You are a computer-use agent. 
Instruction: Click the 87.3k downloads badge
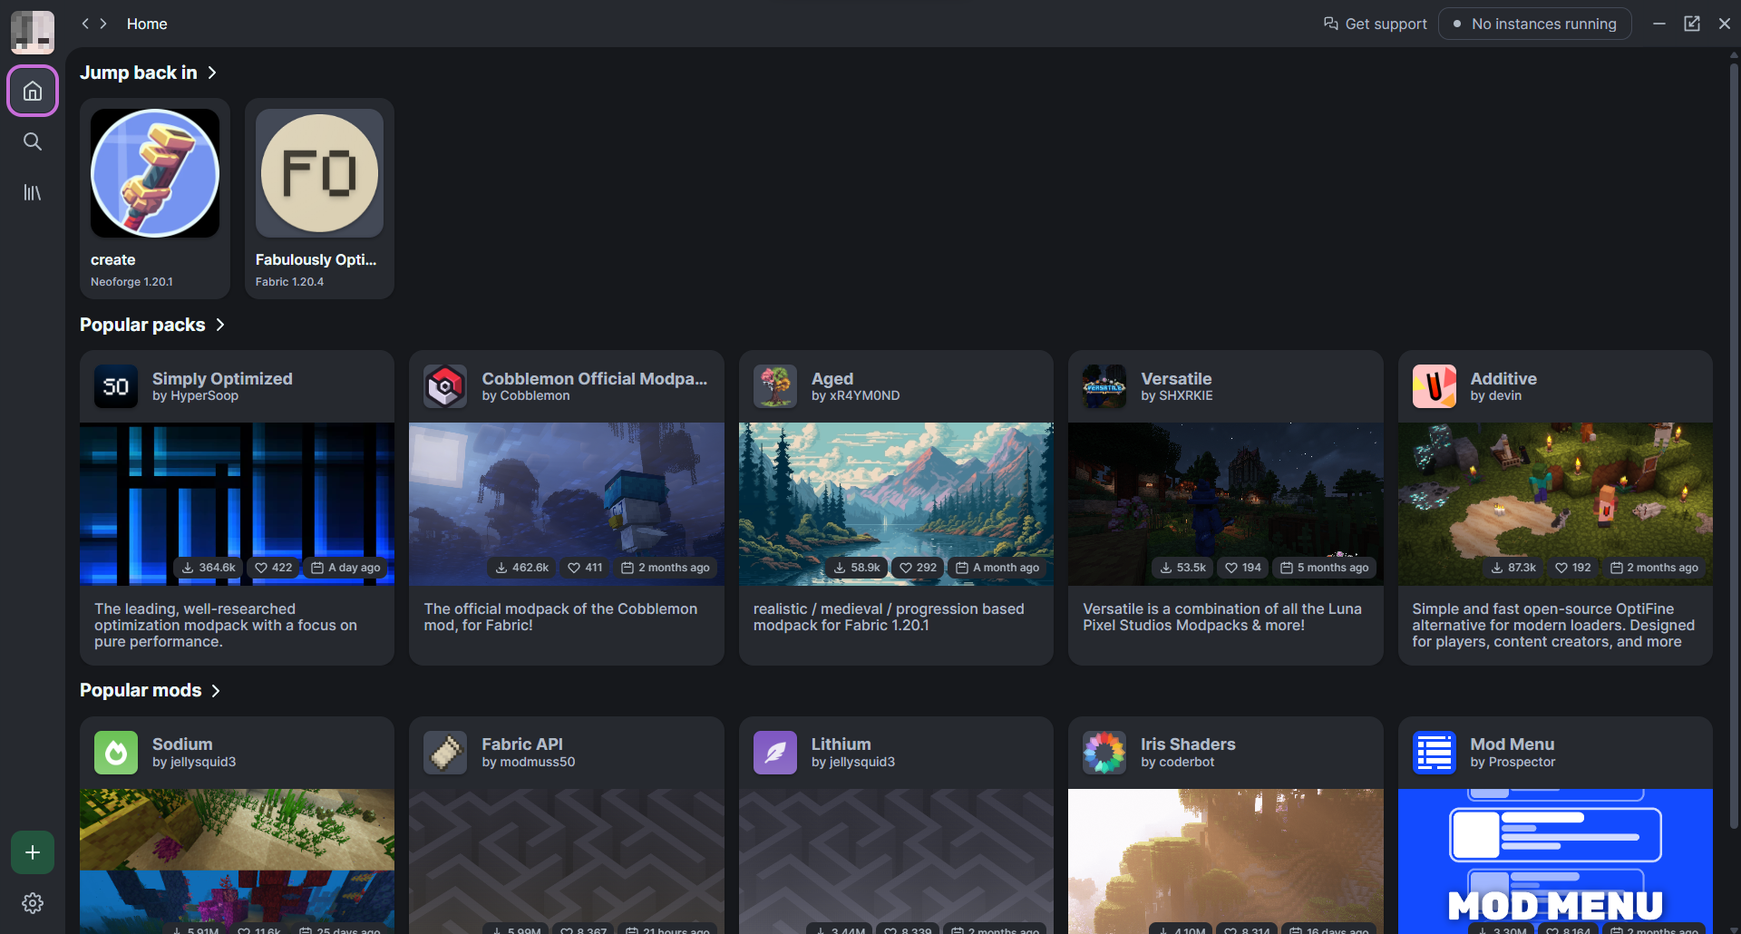pos(1513,568)
